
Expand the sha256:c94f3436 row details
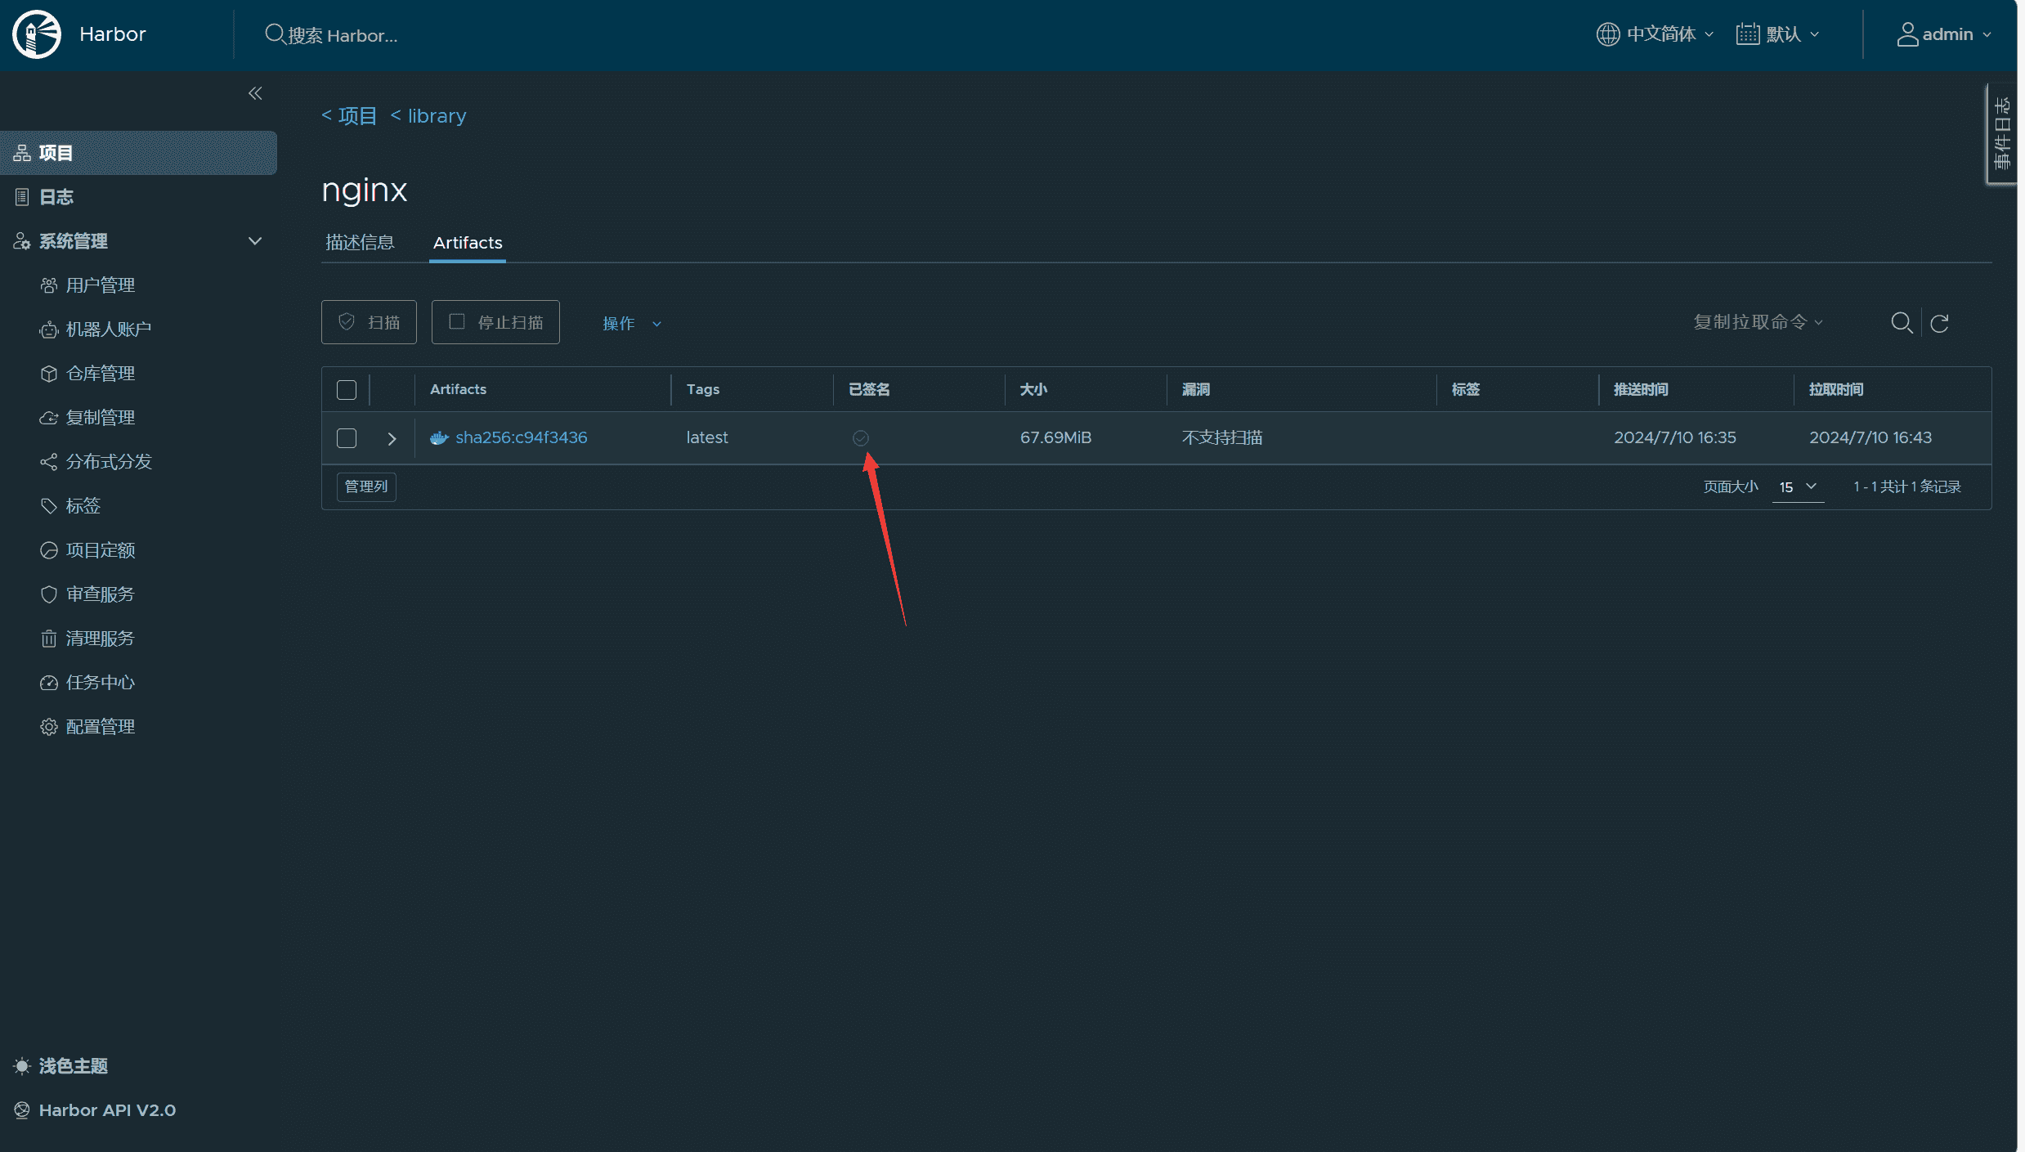coord(392,439)
